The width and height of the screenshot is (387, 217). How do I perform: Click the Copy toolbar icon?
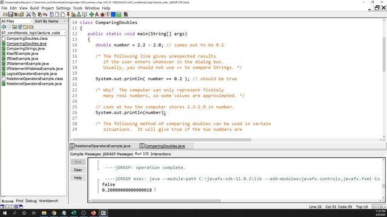(x=34, y=14)
